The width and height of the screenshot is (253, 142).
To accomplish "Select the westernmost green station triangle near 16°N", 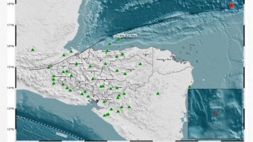I will click(33, 50).
